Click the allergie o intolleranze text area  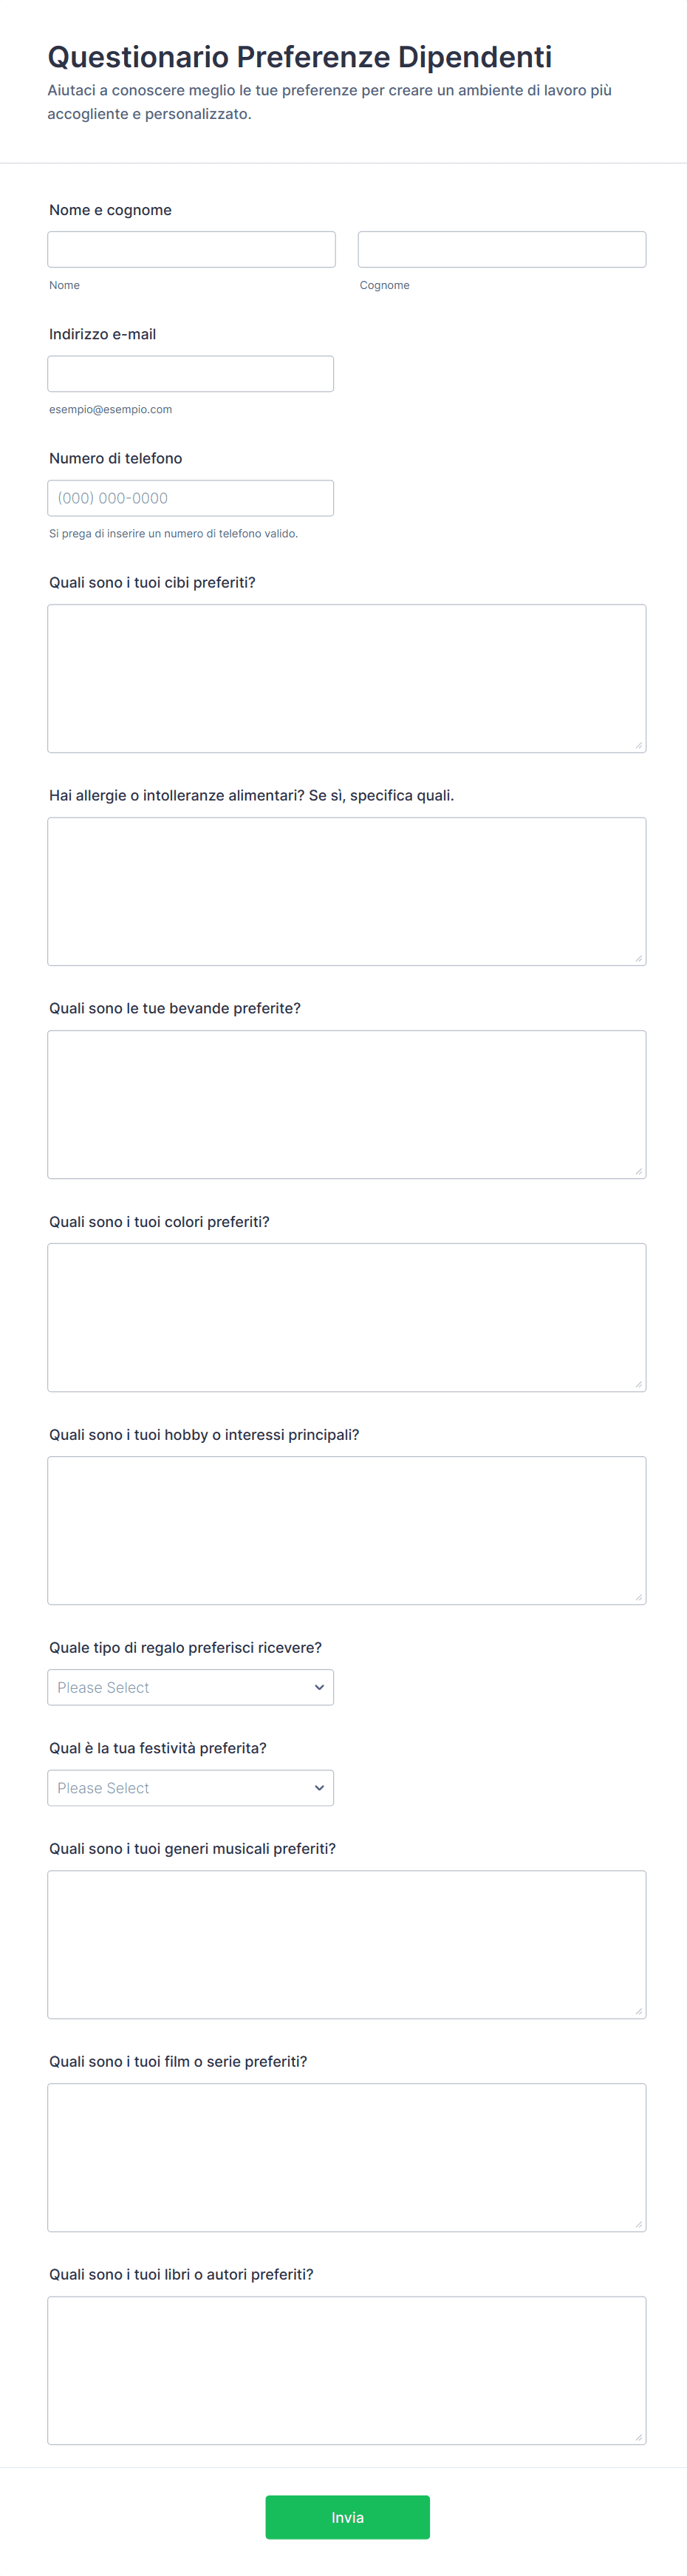tap(346, 890)
